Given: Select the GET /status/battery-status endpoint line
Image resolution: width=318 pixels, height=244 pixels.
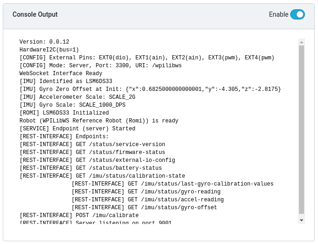Looking at the screenshot, I should click(91, 168).
